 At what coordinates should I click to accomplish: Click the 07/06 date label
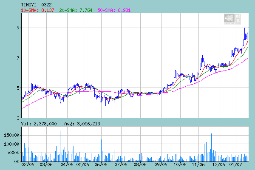[x=121, y=164]
